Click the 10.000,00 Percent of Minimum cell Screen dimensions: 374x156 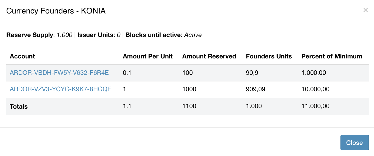click(x=315, y=89)
